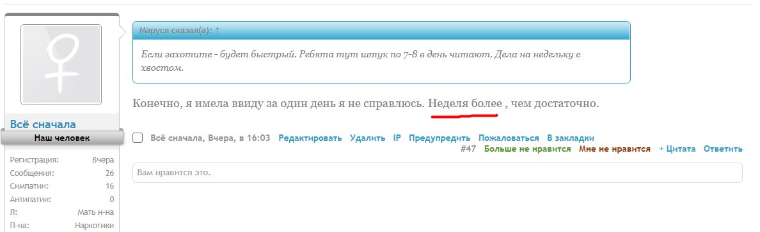Click the Симпатии count 16
Image resolution: width=760 pixels, height=232 pixels.
[109, 186]
